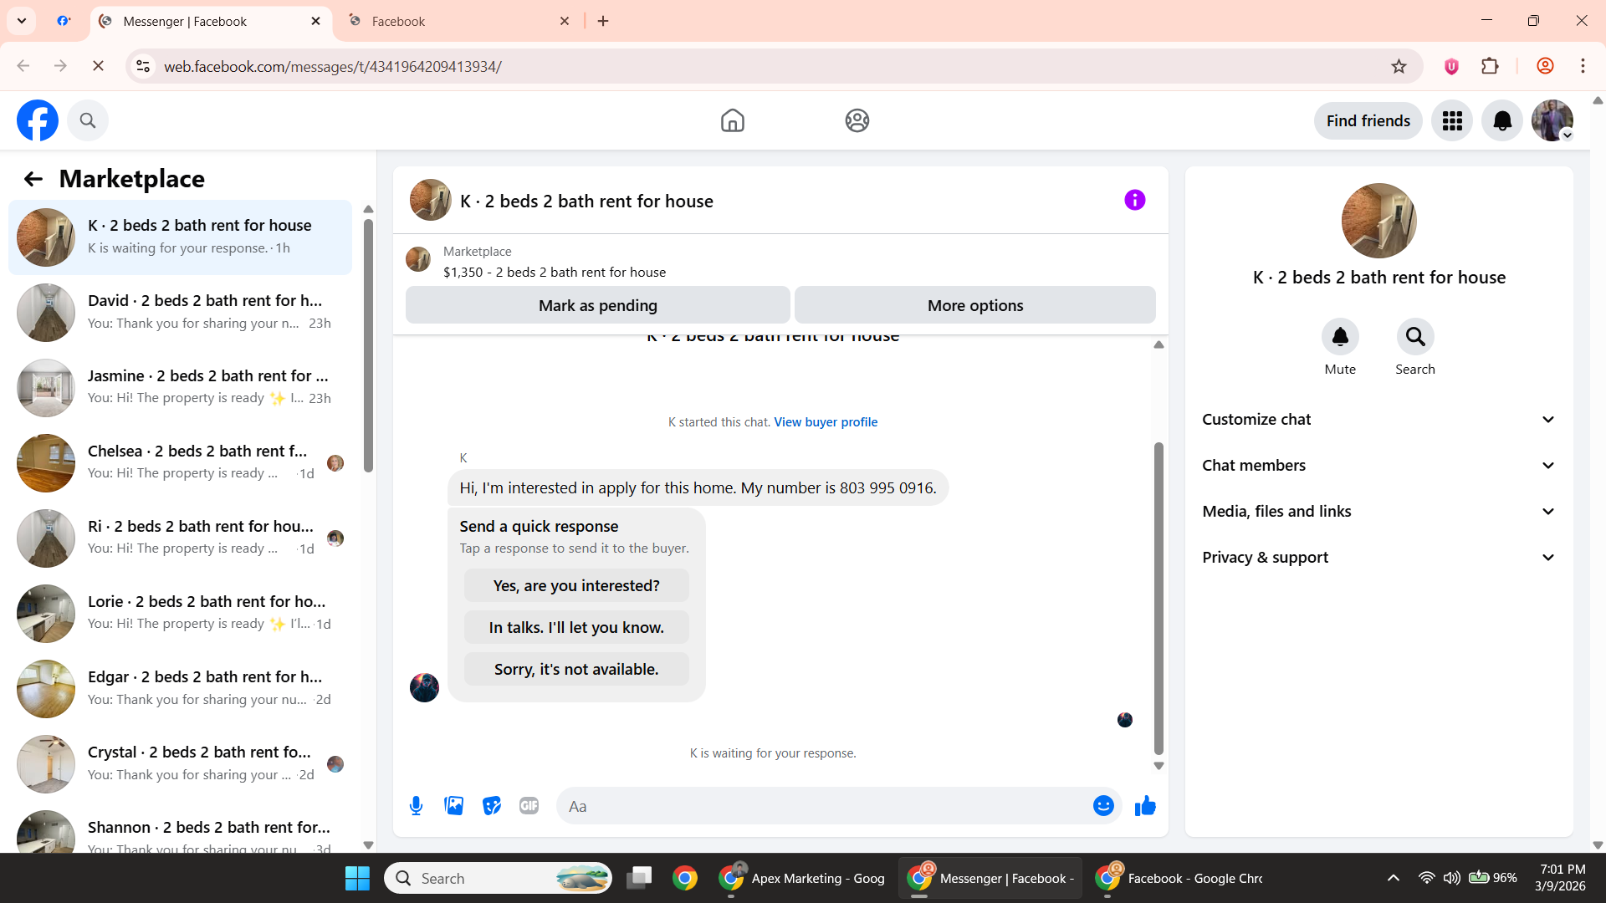Image resolution: width=1606 pixels, height=903 pixels.
Task: Open the sticker picker icon
Action: (492, 806)
